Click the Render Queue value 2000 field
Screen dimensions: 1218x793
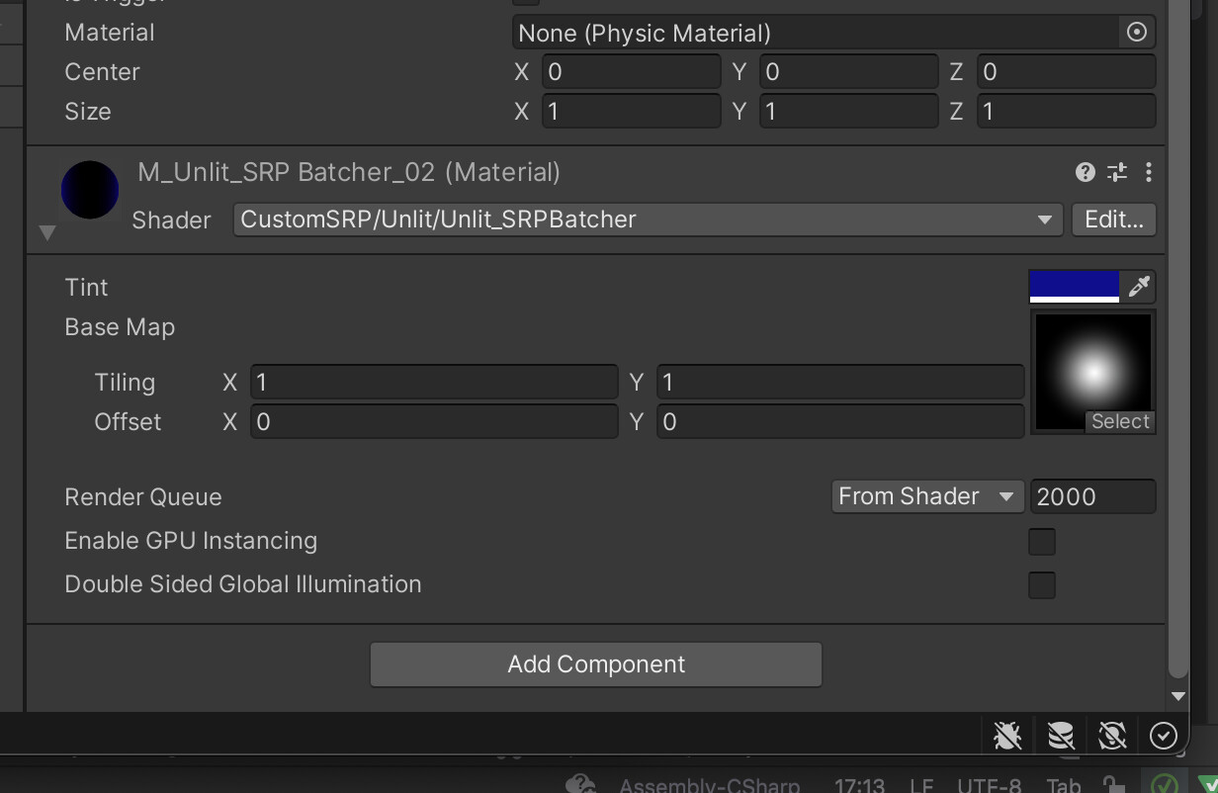[x=1092, y=496]
